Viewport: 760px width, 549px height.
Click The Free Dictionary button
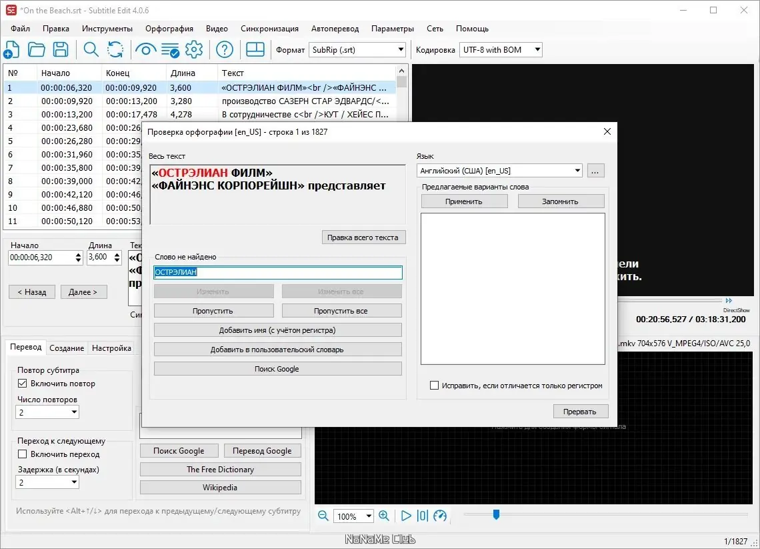pos(221,469)
